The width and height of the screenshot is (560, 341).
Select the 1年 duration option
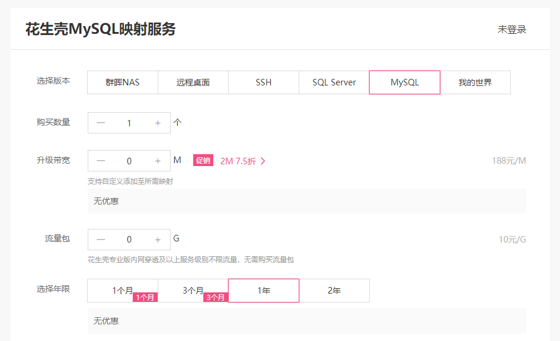[264, 291]
